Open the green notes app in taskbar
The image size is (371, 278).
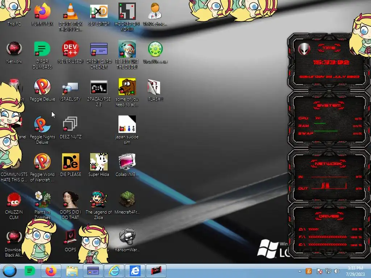[x=30, y=271]
